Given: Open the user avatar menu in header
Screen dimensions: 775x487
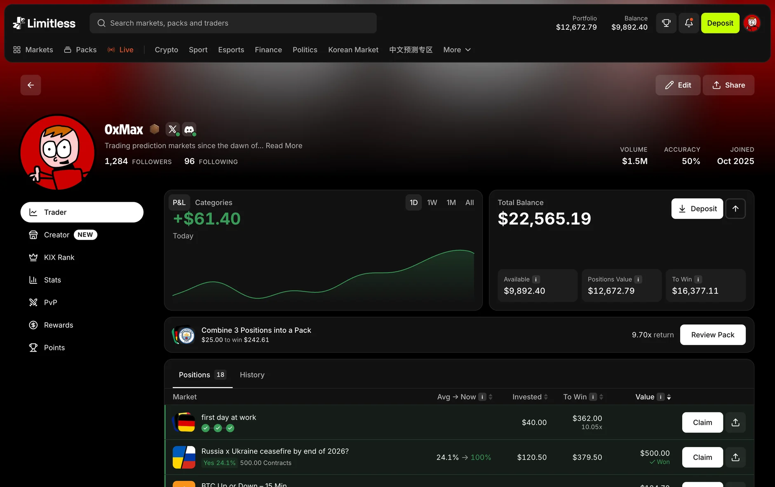Looking at the screenshot, I should pos(752,23).
